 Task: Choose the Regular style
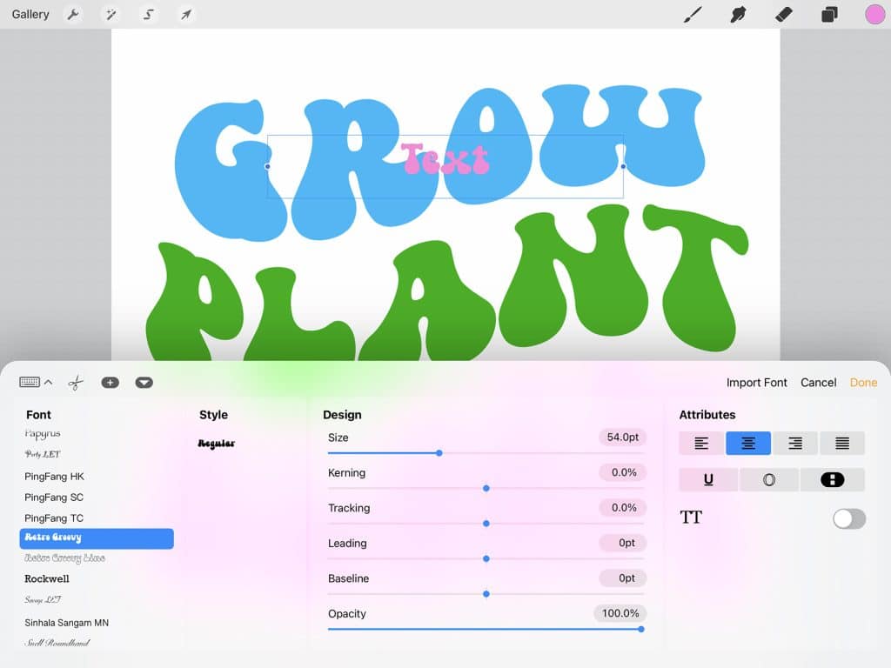pos(216,444)
